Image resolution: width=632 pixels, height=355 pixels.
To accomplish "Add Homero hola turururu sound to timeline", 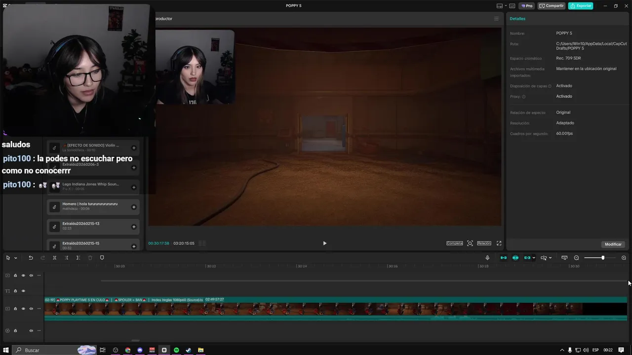I will [x=134, y=207].
